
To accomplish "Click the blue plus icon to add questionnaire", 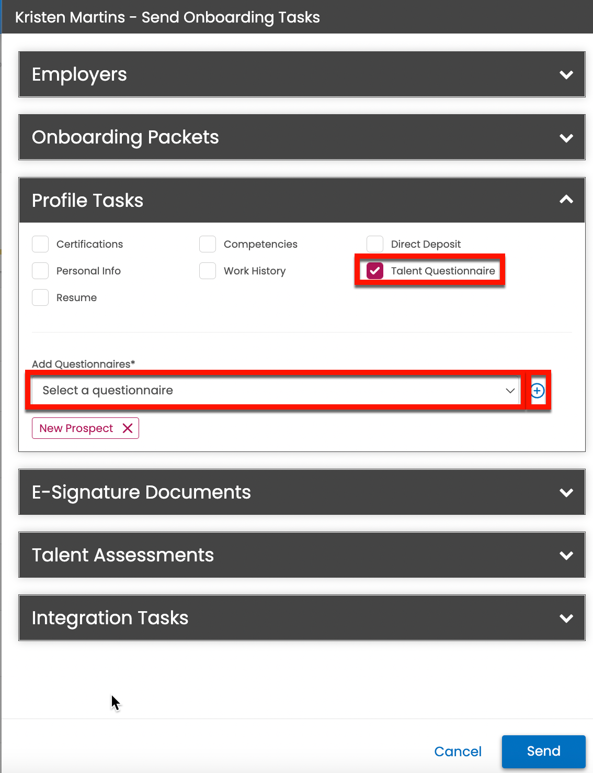I will [x=537, y=391].
